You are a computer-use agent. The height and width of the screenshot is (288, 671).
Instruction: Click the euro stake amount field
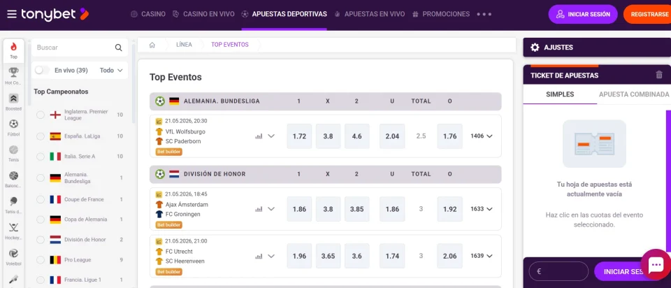point(558,271)
